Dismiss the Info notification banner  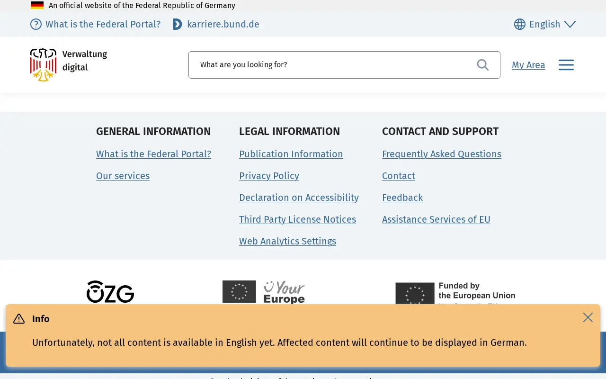588,317
